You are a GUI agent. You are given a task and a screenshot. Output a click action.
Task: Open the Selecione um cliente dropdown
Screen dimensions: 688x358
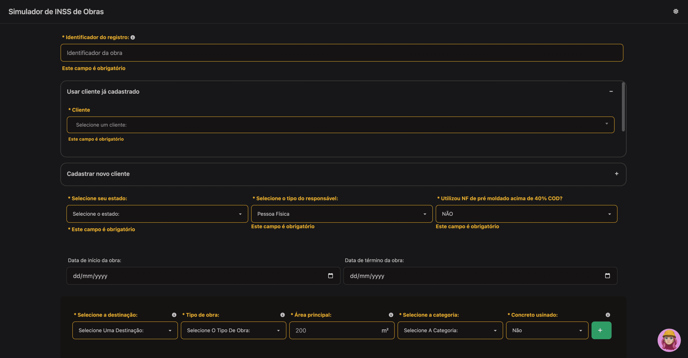(x=341, y=125)
